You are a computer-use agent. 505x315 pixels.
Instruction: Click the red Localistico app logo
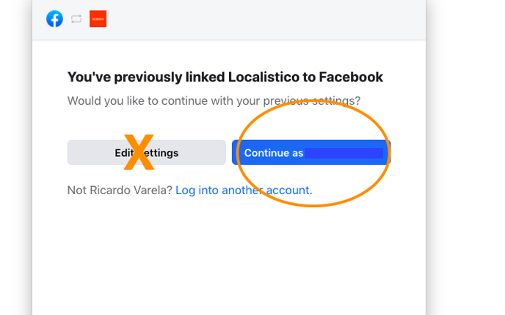click(98, 18)
